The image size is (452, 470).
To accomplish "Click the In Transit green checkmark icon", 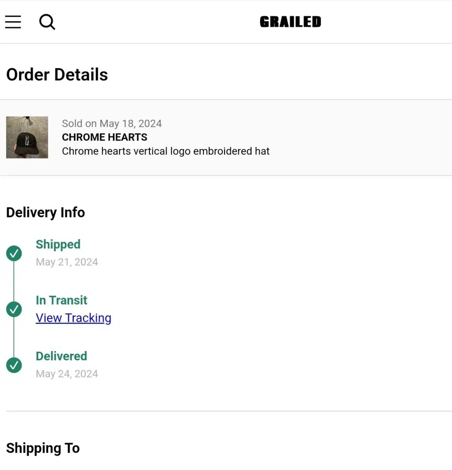I will 14,309.
